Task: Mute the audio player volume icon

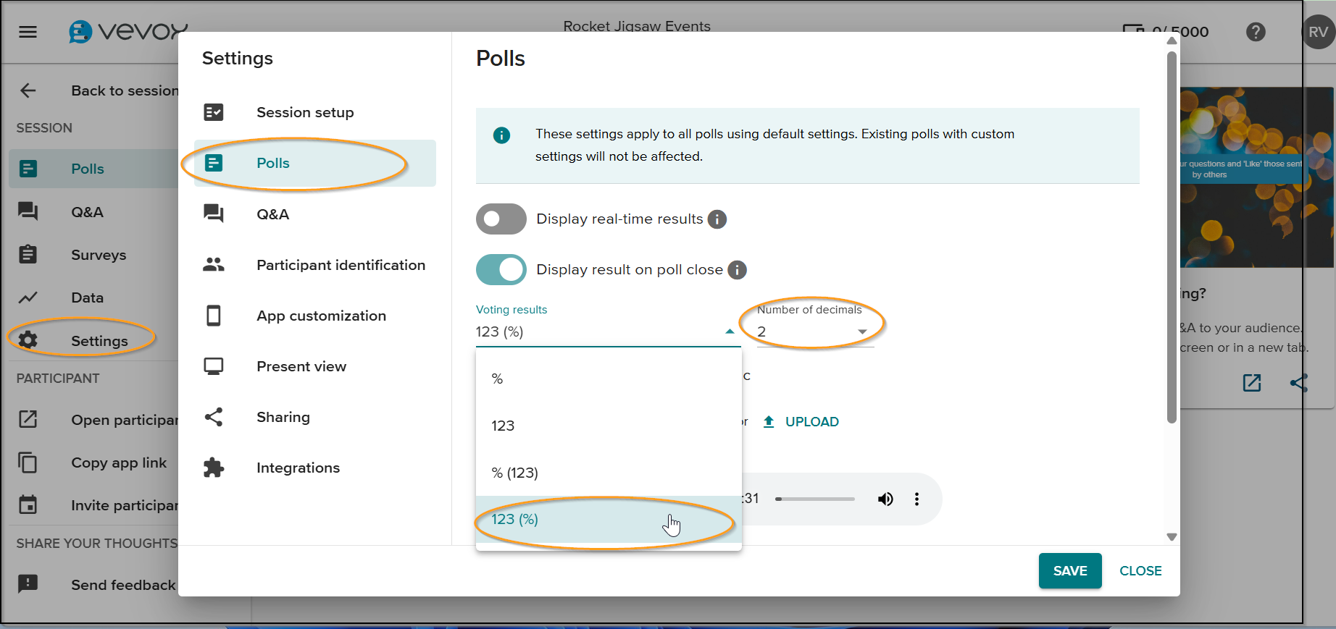Action: (885, 499)
